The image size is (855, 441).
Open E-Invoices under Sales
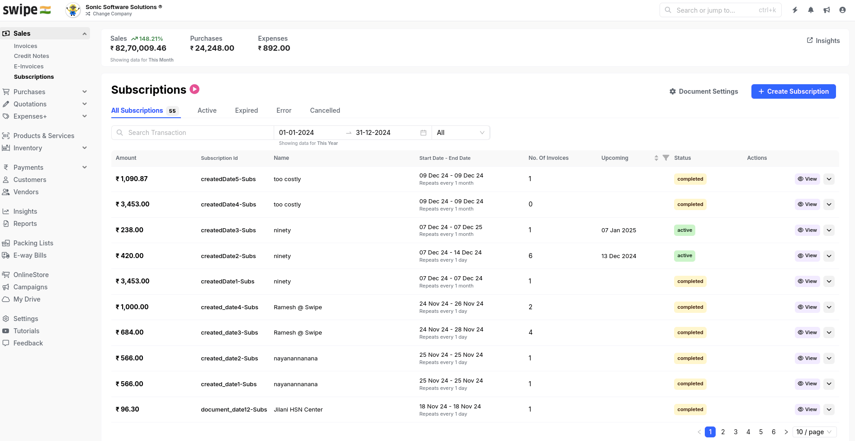pos(29,67)
